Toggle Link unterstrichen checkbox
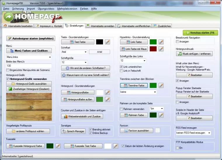Image resolution: width=222 pixels, height=160 pixels. 121,67
